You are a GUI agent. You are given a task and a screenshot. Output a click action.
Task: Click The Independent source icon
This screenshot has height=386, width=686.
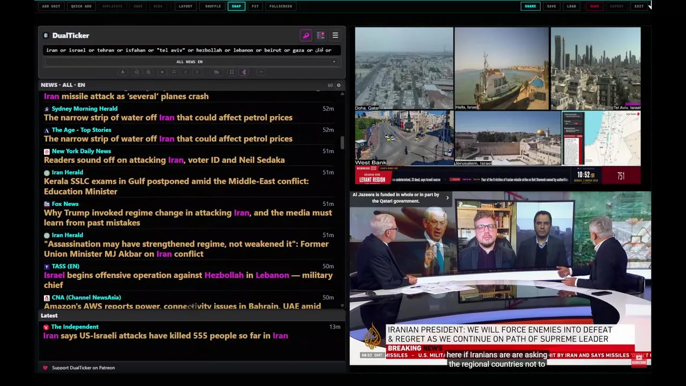46,327
